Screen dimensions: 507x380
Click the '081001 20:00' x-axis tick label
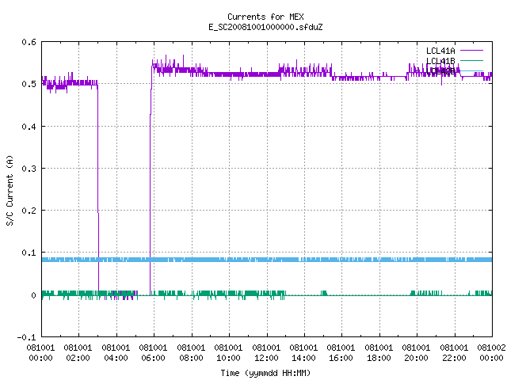click(416, 353)
